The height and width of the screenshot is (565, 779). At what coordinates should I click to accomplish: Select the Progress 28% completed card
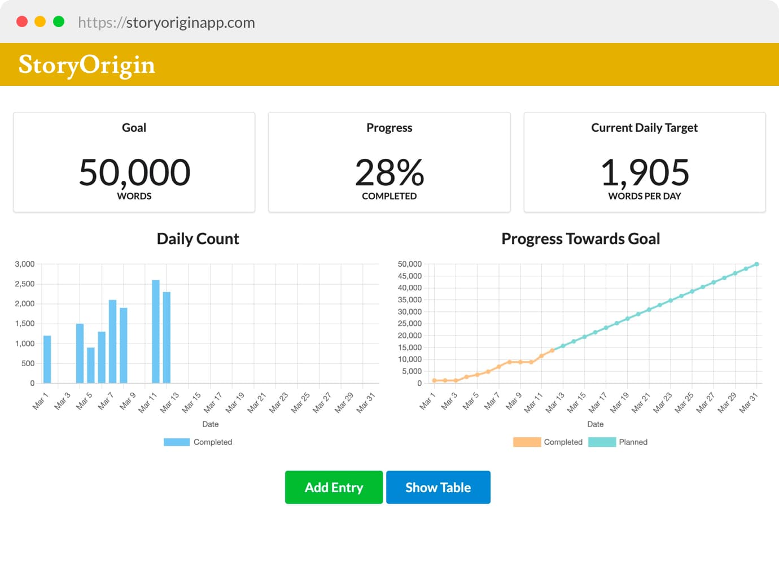tap(389, 162)
